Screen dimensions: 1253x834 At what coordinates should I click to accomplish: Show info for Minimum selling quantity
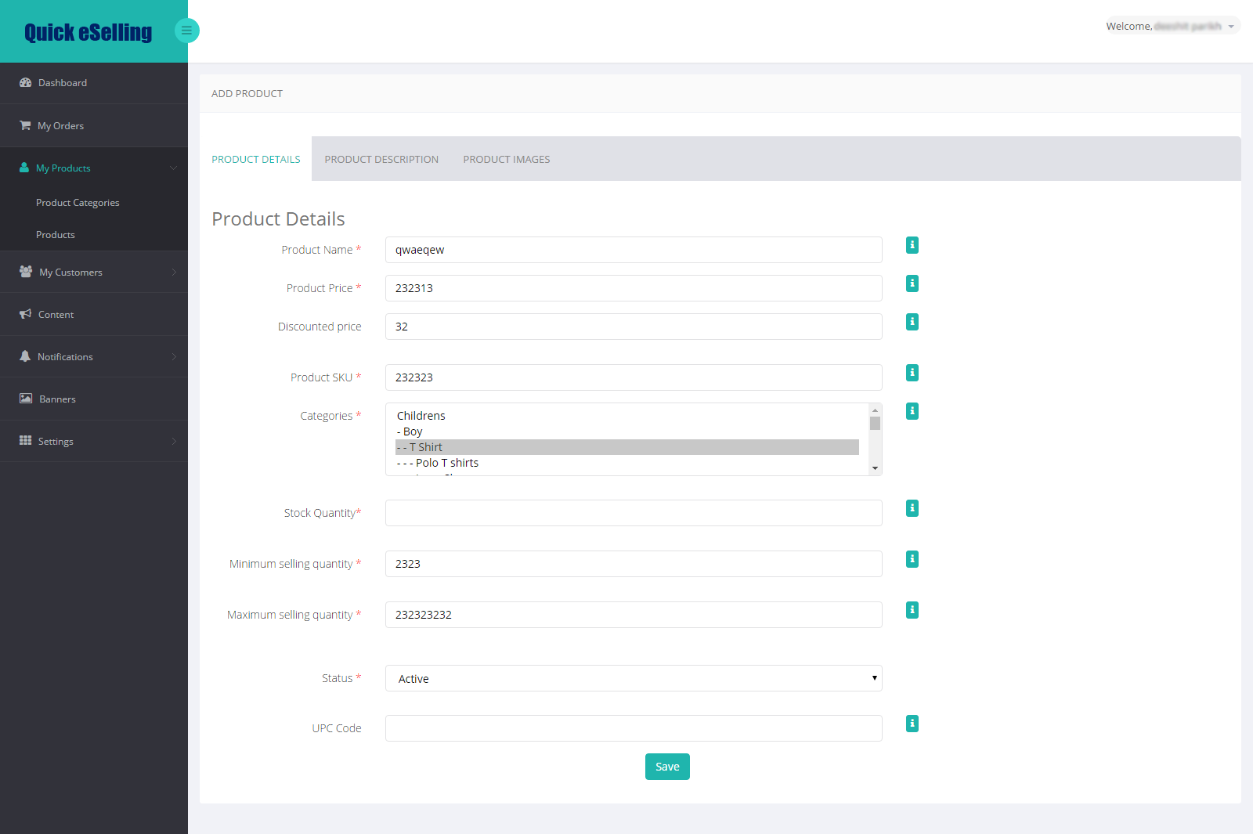pos(912,559)
